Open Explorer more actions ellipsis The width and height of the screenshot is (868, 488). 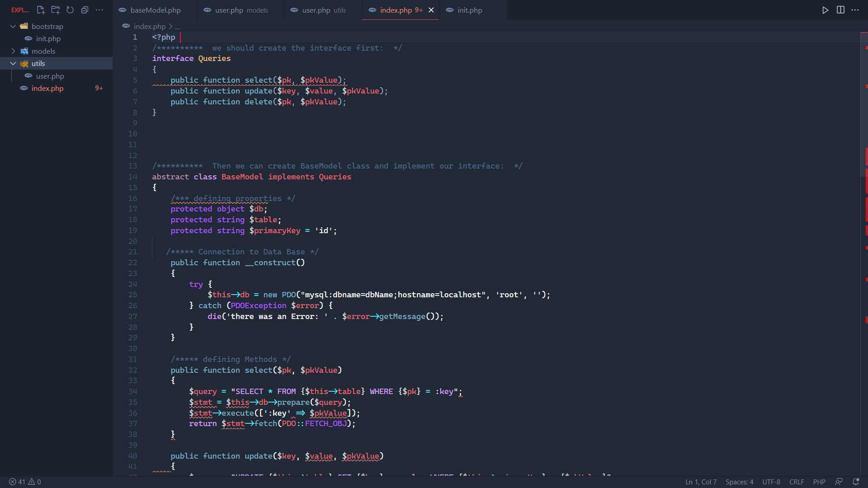99,10
